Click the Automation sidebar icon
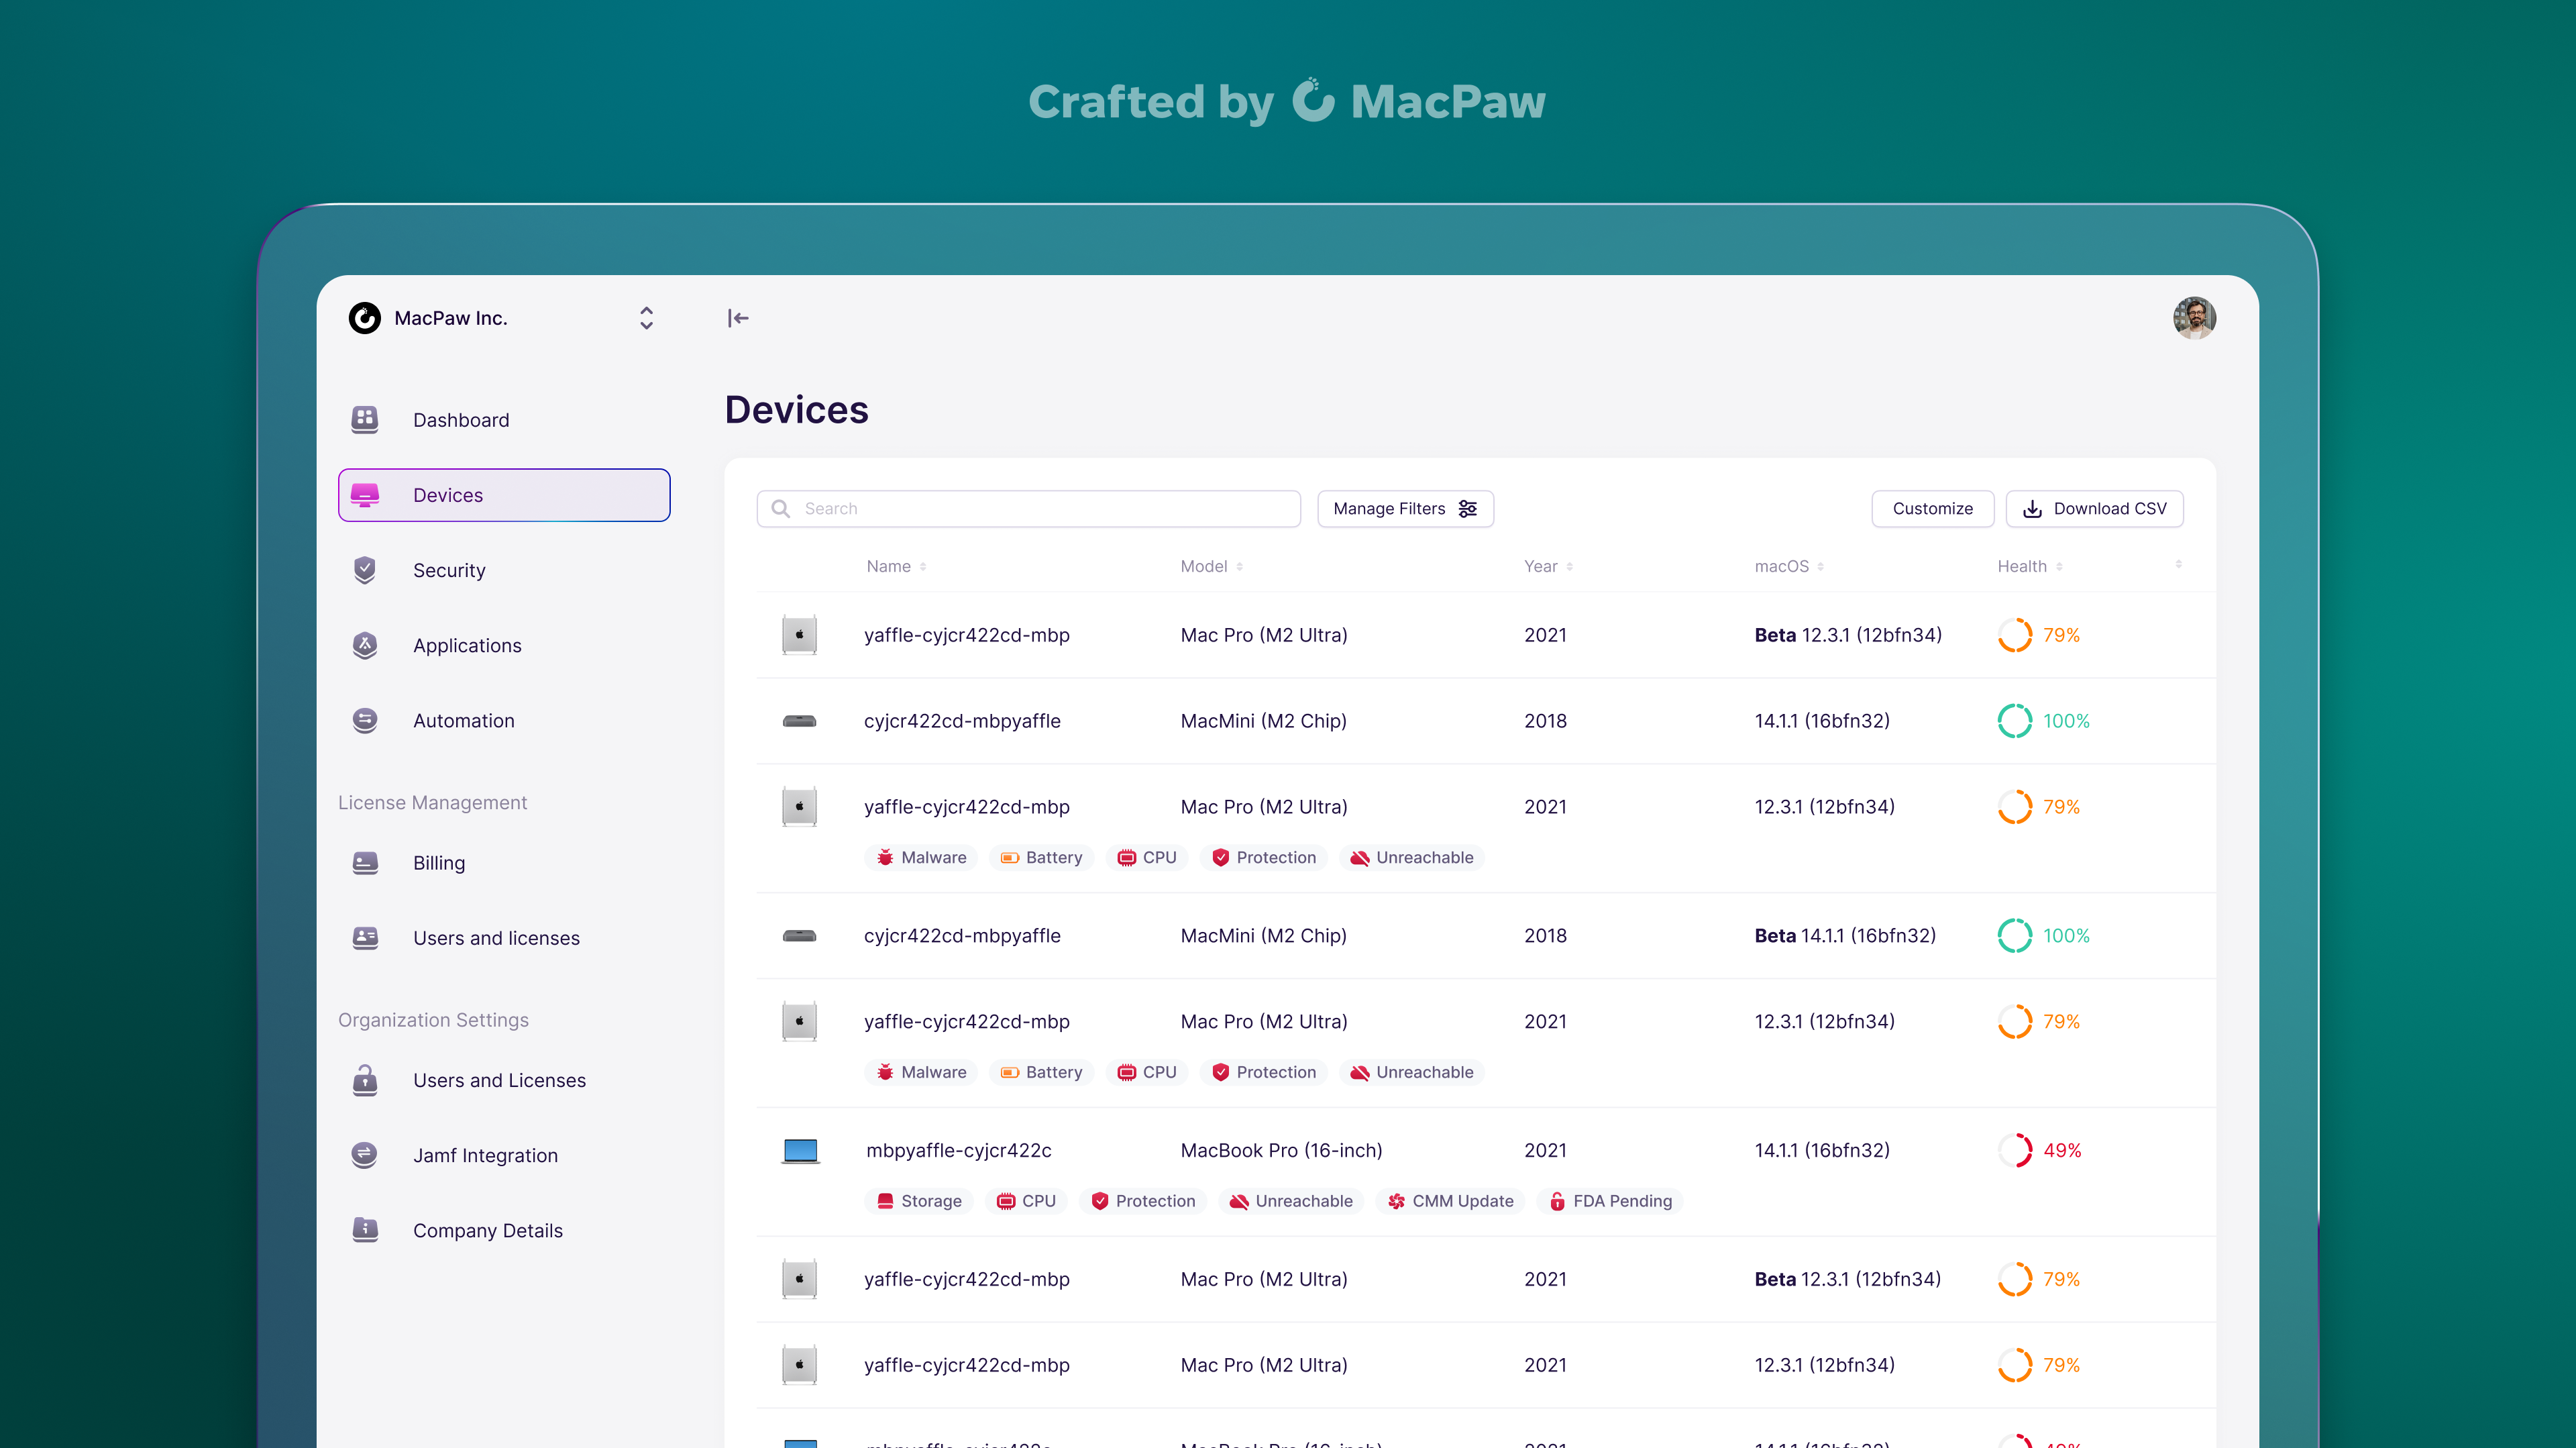Image resolution: width=2576 pixels, height=1448 pixels. click(365, 720)
